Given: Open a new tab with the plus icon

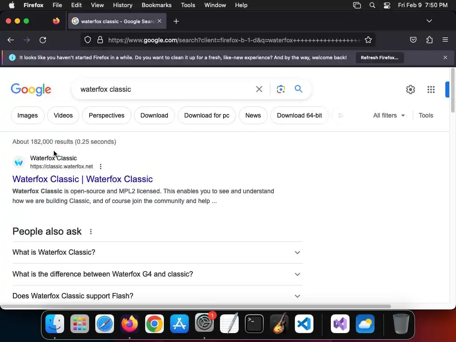Looking at the screenshot, I should coord(176,21).
